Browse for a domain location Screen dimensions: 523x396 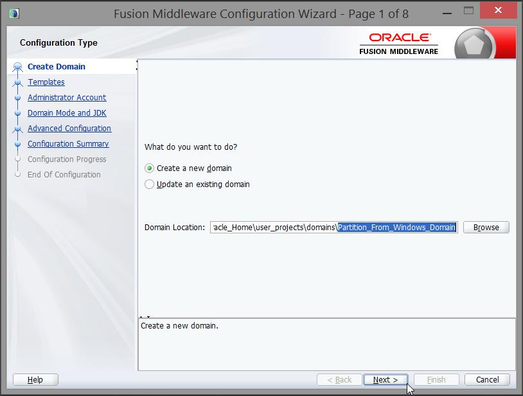point(486,227)
